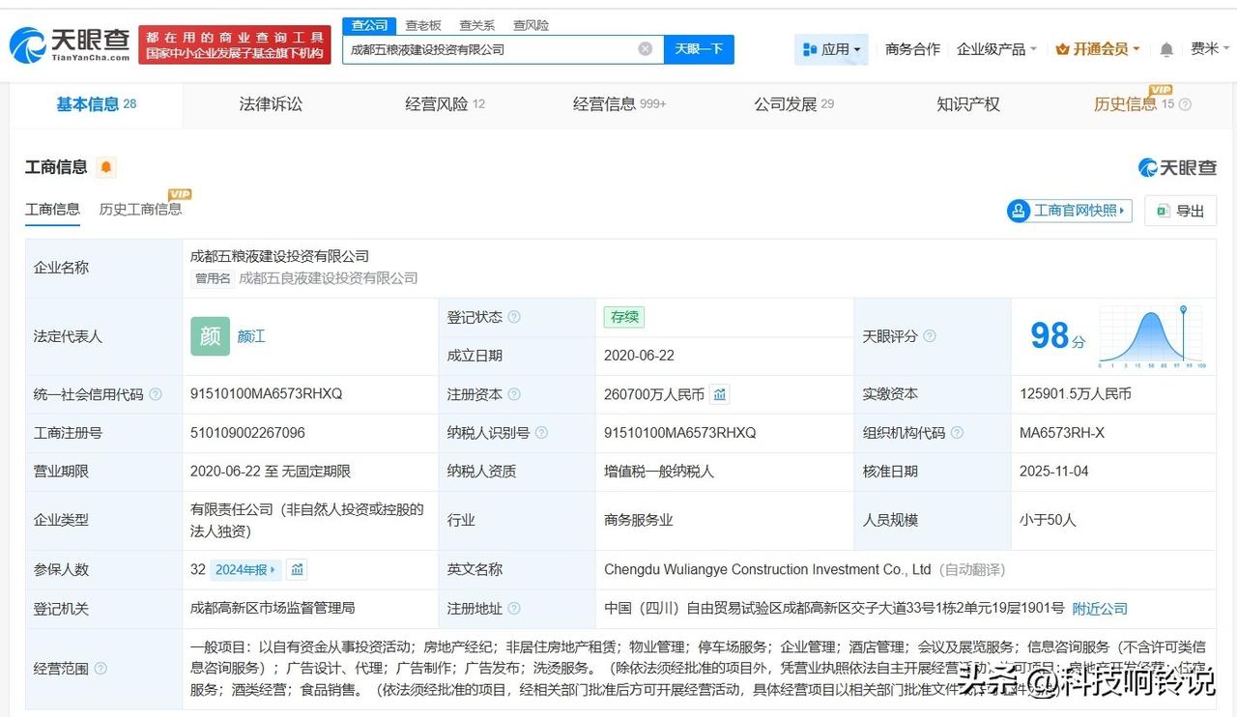This screenshot has width=1237, height=717.
Task: Click the English name Chengdu Wuliangye Construction Investment
Action: pyautogui.click(x=768, y=570)
